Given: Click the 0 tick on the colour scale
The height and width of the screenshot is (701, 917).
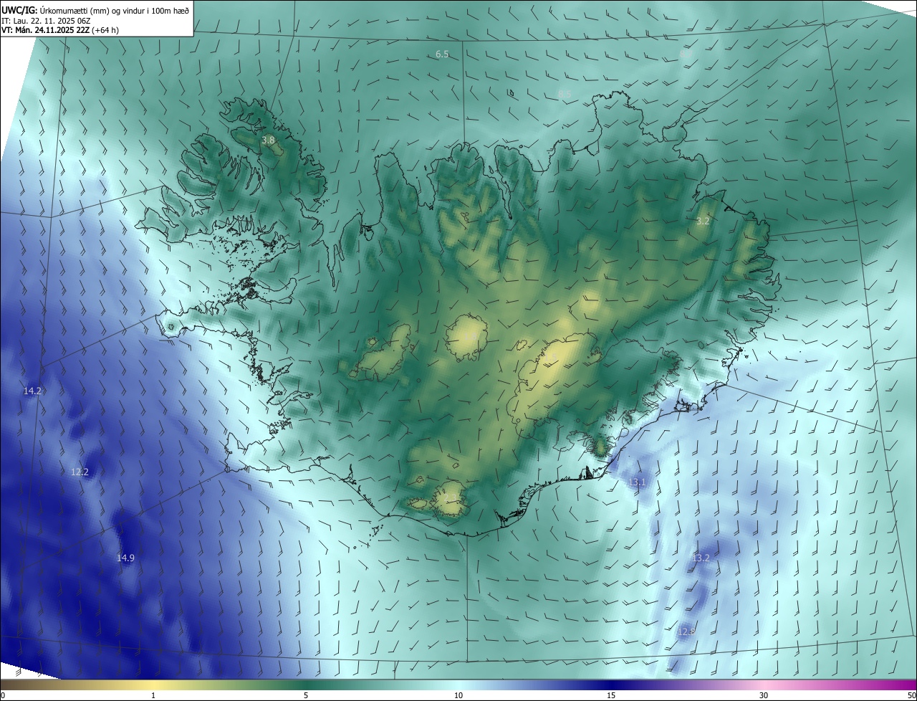Looking at the screenshot, I should (x=3, y=695).
